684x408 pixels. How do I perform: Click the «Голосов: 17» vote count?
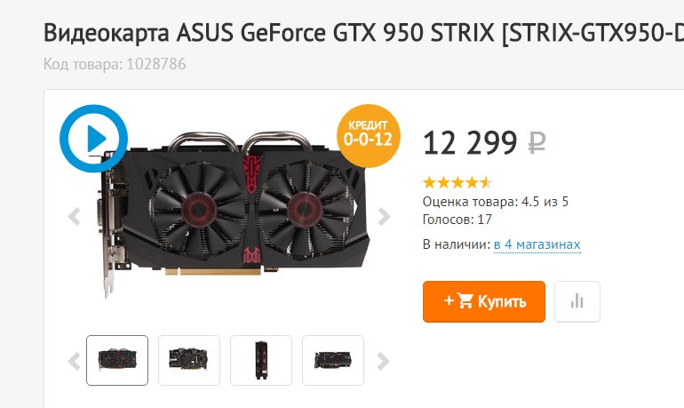(x=457, y=219)
